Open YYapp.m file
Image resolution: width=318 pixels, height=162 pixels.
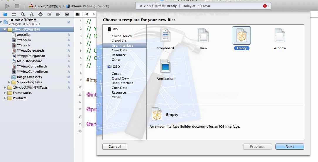point(24,40)
